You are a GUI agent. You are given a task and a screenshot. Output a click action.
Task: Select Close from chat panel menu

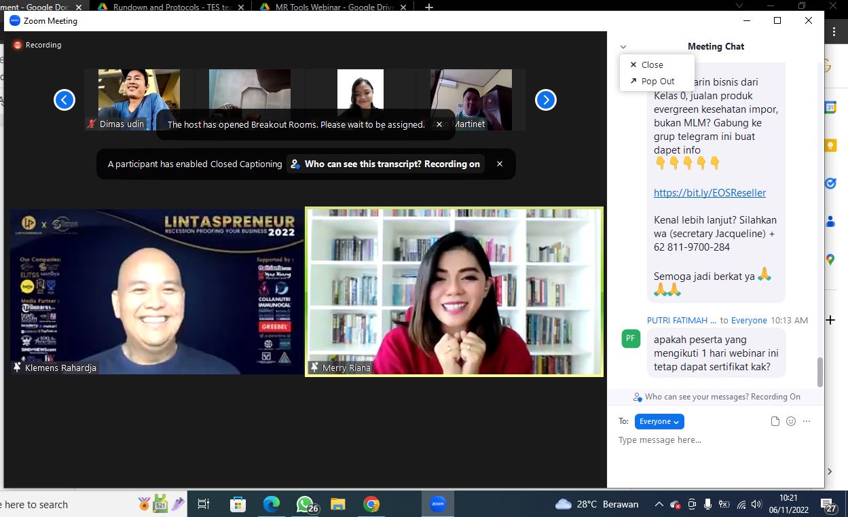click(652, 65)
